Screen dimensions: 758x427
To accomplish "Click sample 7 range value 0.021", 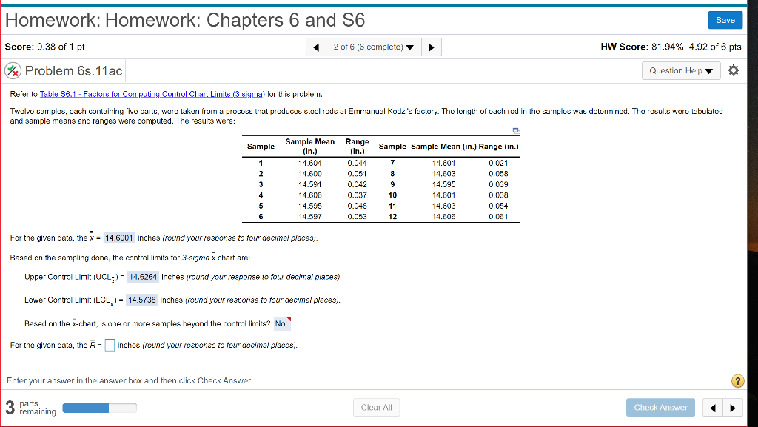I will point(498,164).
